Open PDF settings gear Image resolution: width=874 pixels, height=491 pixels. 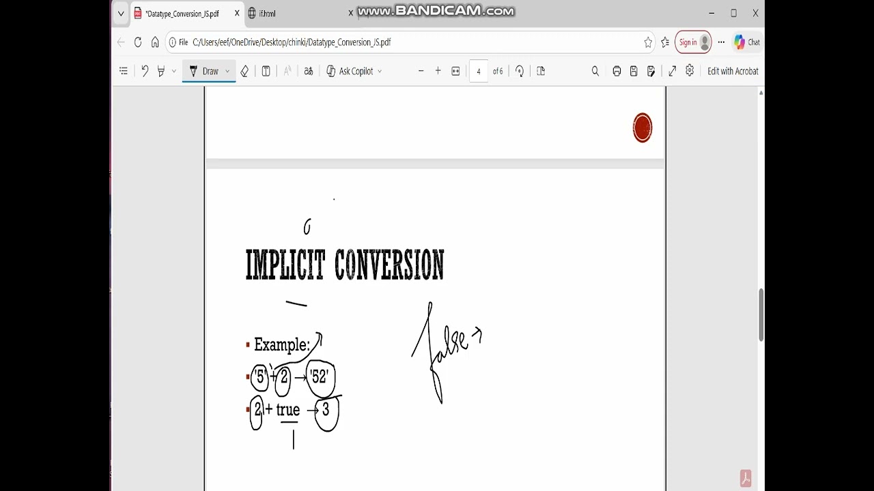pyautogui.click(x=690, y=70)
